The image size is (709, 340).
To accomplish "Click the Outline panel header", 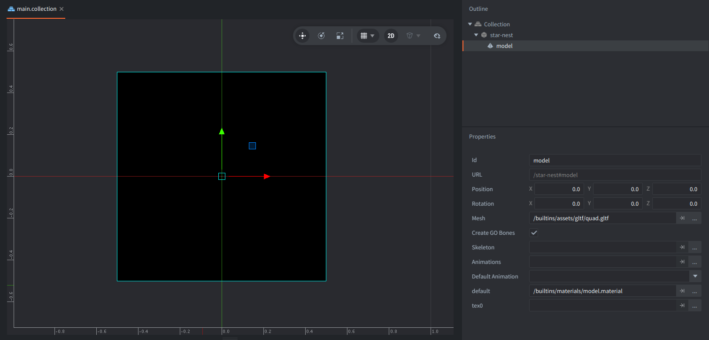I will [478, 9].
